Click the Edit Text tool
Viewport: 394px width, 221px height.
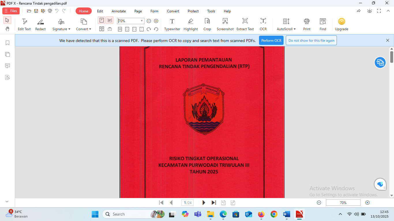pyautogui.click(x=24, y=24)
